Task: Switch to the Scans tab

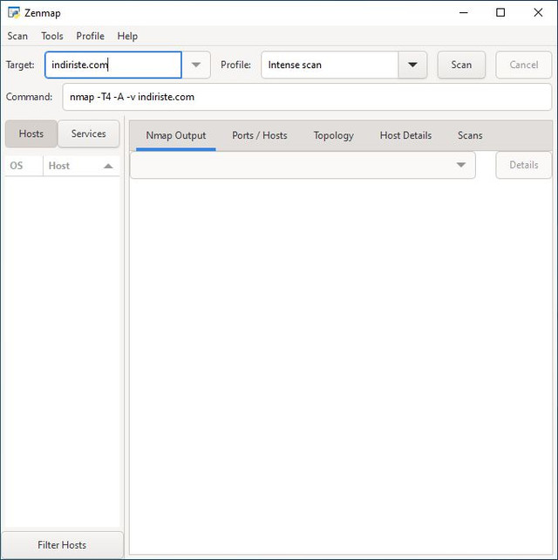Action: point(470,136)
